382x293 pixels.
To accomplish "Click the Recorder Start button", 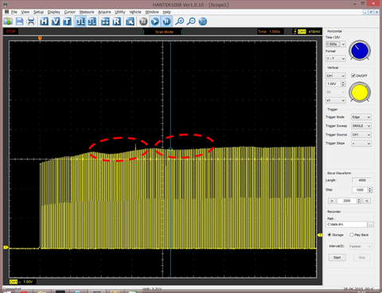I will pyautogui.click(x=337, y=257).
